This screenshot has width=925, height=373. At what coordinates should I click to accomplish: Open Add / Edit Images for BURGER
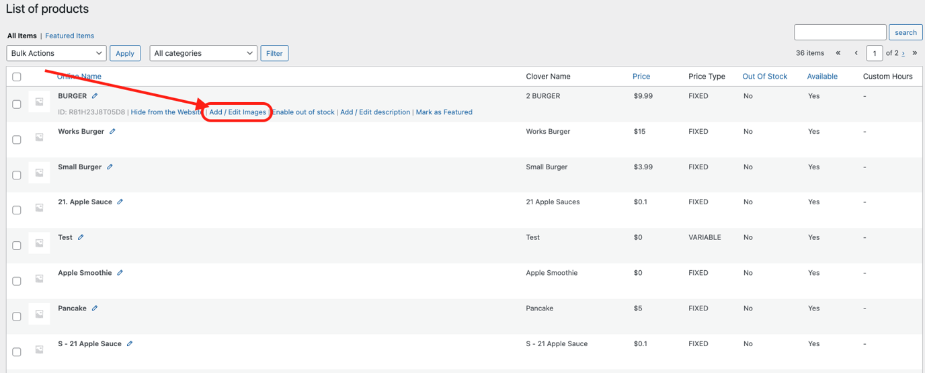237,112
